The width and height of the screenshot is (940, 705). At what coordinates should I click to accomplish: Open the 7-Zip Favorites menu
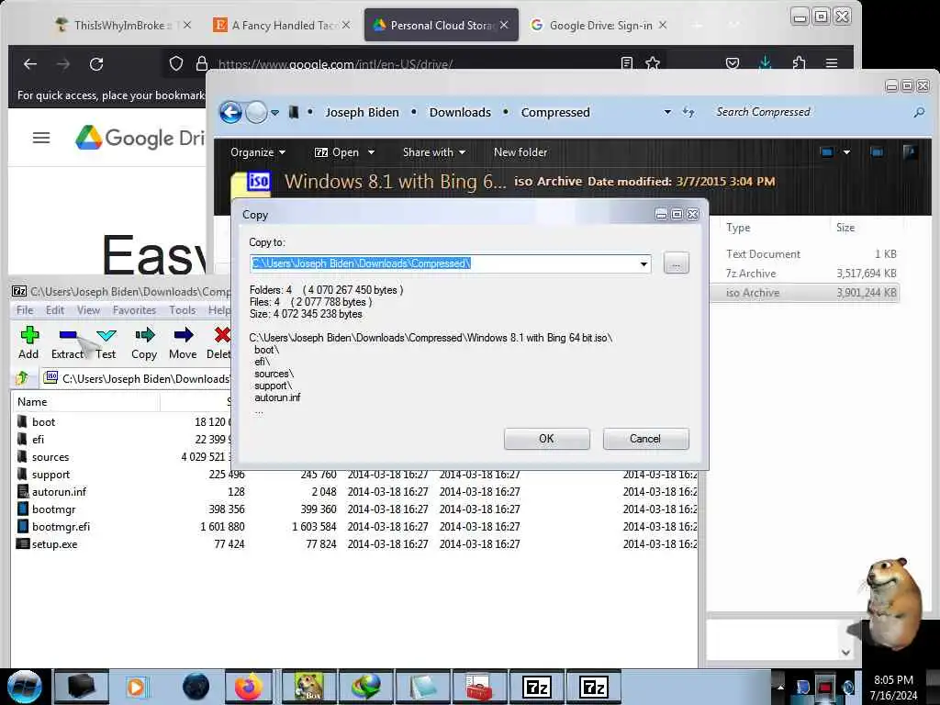click(x=134, y=310)
